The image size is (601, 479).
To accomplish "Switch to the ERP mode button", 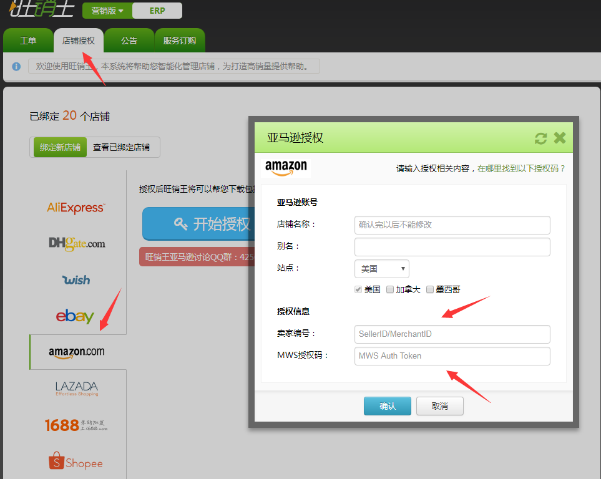I will 157,11.
